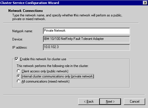The width and height of the screenshot is (148, 108).
Task: Close the Cluster Service Configuration Wizard
Action: click(145, 3)
